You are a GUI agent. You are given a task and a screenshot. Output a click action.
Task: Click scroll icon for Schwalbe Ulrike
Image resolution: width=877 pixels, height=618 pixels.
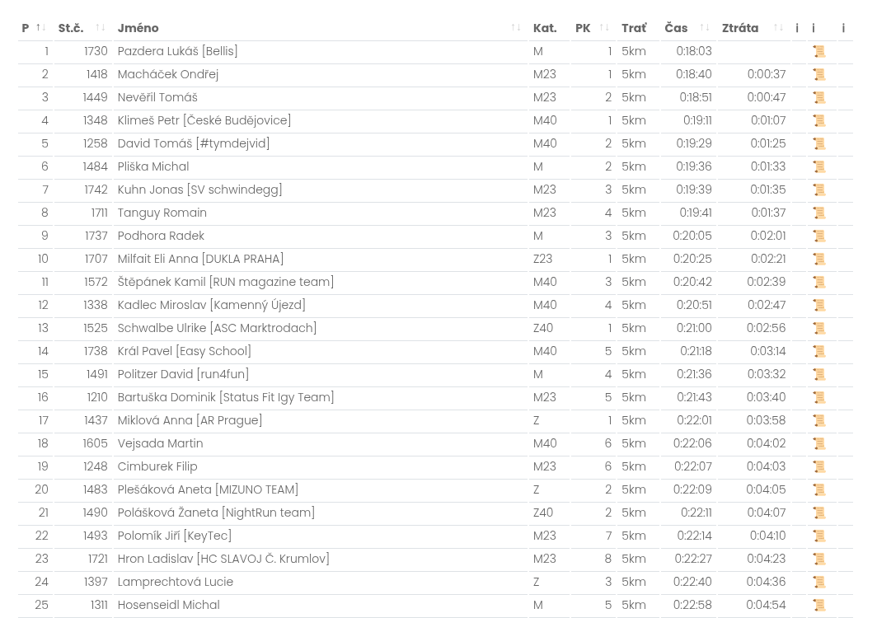coord(818,329)
